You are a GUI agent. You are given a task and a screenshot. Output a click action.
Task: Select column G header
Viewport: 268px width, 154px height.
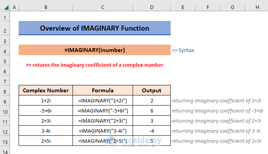(x=232, y=7)
